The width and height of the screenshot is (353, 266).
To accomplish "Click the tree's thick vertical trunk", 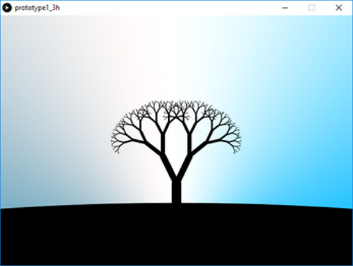I will tap(176, 192).
